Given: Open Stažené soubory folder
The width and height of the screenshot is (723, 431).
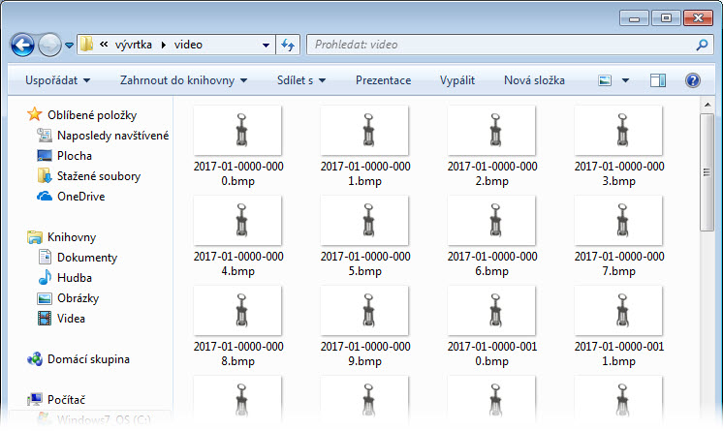Looking at the screenshot, I should (x=99, y=176).
